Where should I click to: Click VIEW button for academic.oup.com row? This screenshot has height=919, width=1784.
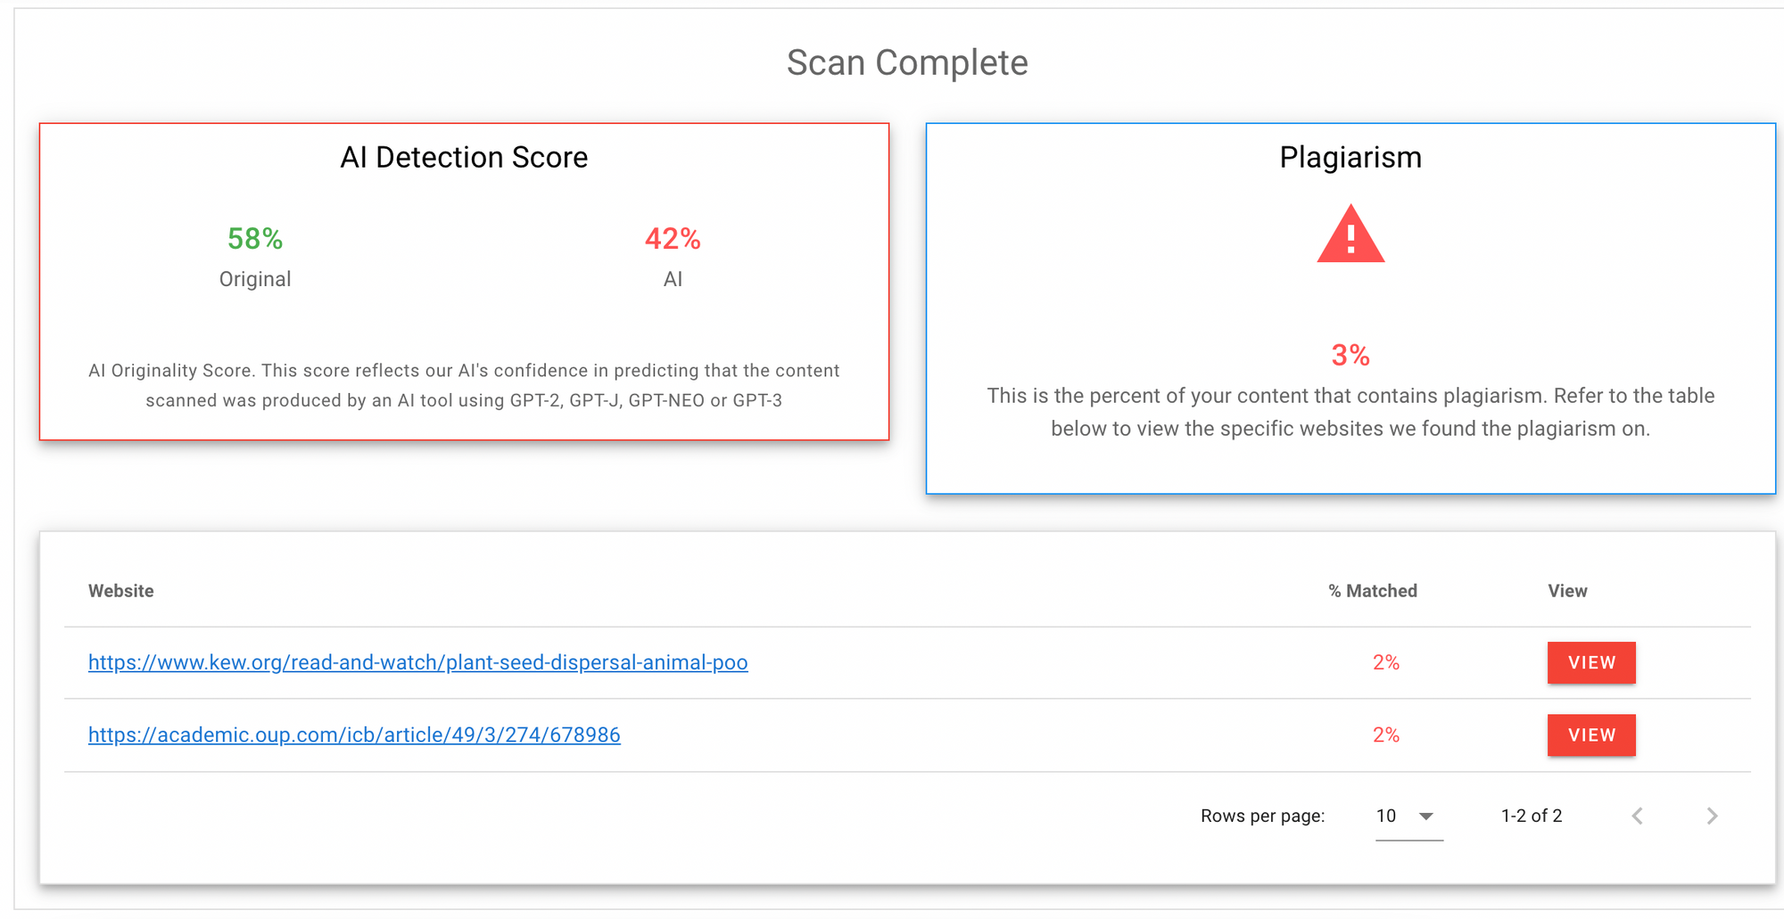tap(1591, 734)
